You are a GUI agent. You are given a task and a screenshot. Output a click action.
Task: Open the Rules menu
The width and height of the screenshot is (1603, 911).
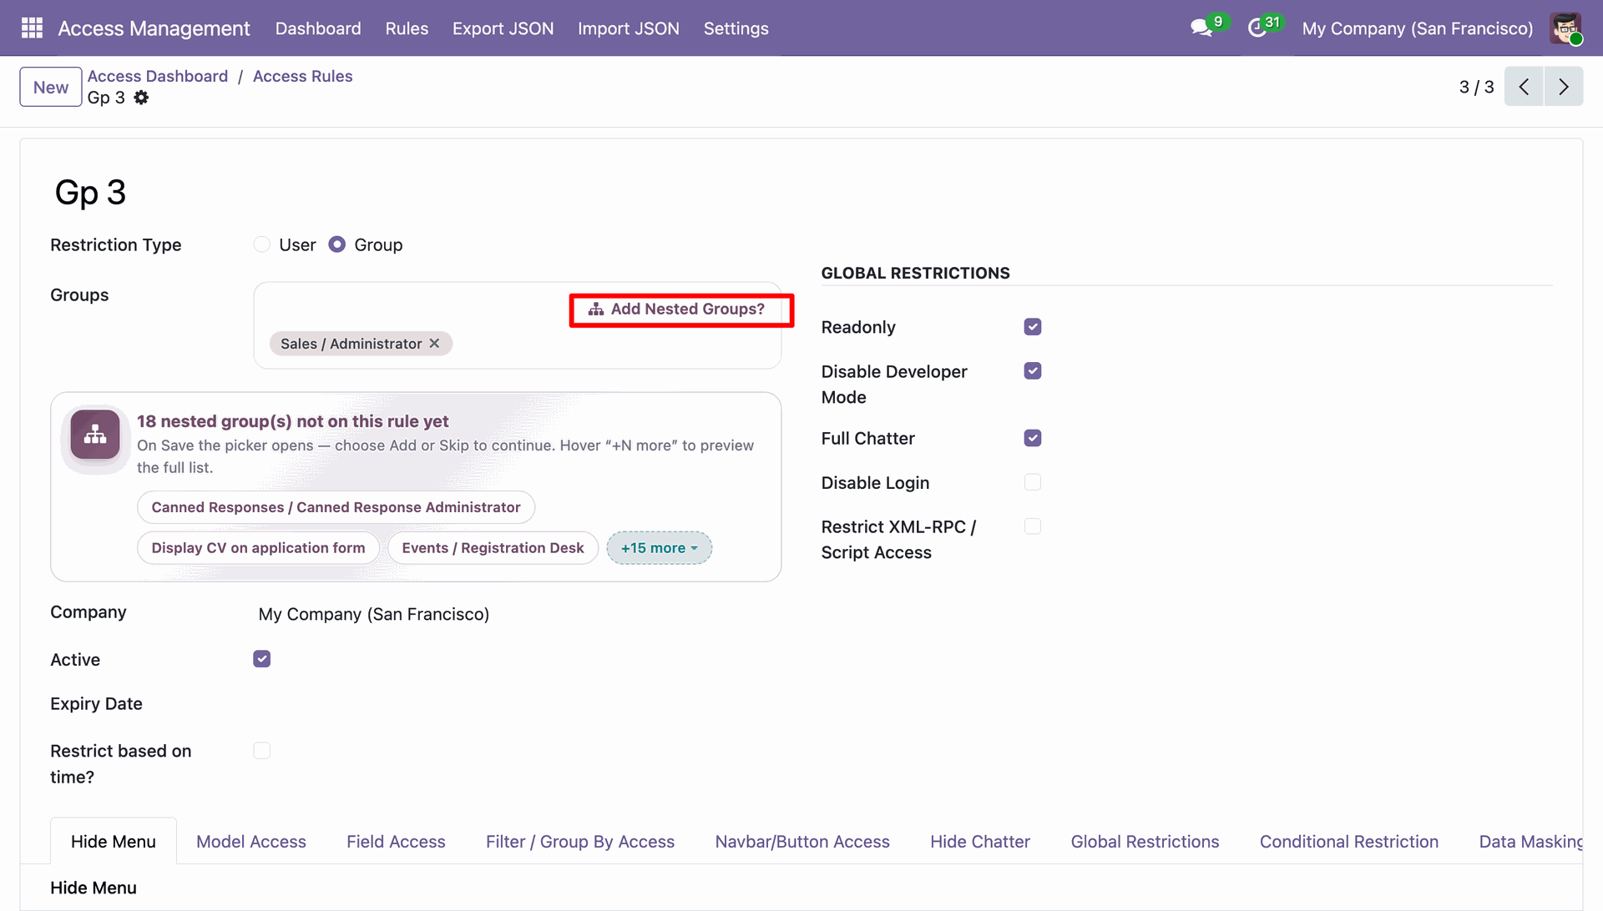click(407, 28)
